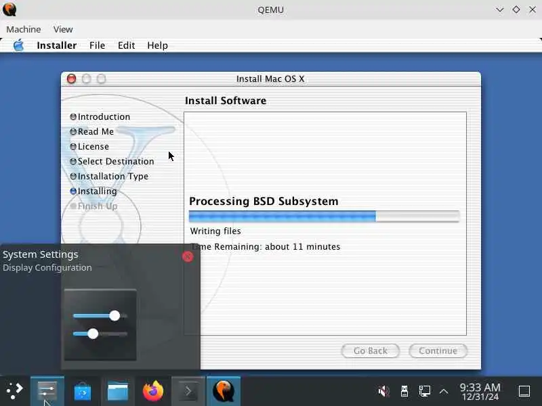Click the Go Back button
Viewport: 542px width, 406px height.
point(370,351)
